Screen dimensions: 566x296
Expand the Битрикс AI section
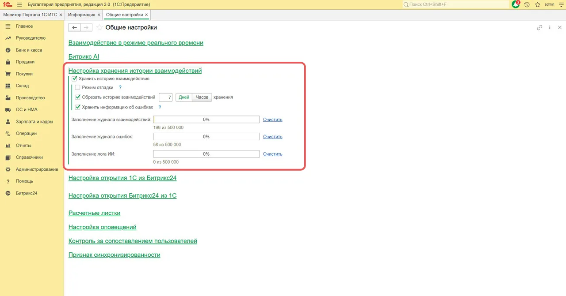[84, 56]
